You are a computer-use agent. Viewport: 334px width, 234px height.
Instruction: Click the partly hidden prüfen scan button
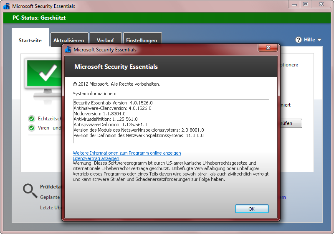click(x=291, y=123)
